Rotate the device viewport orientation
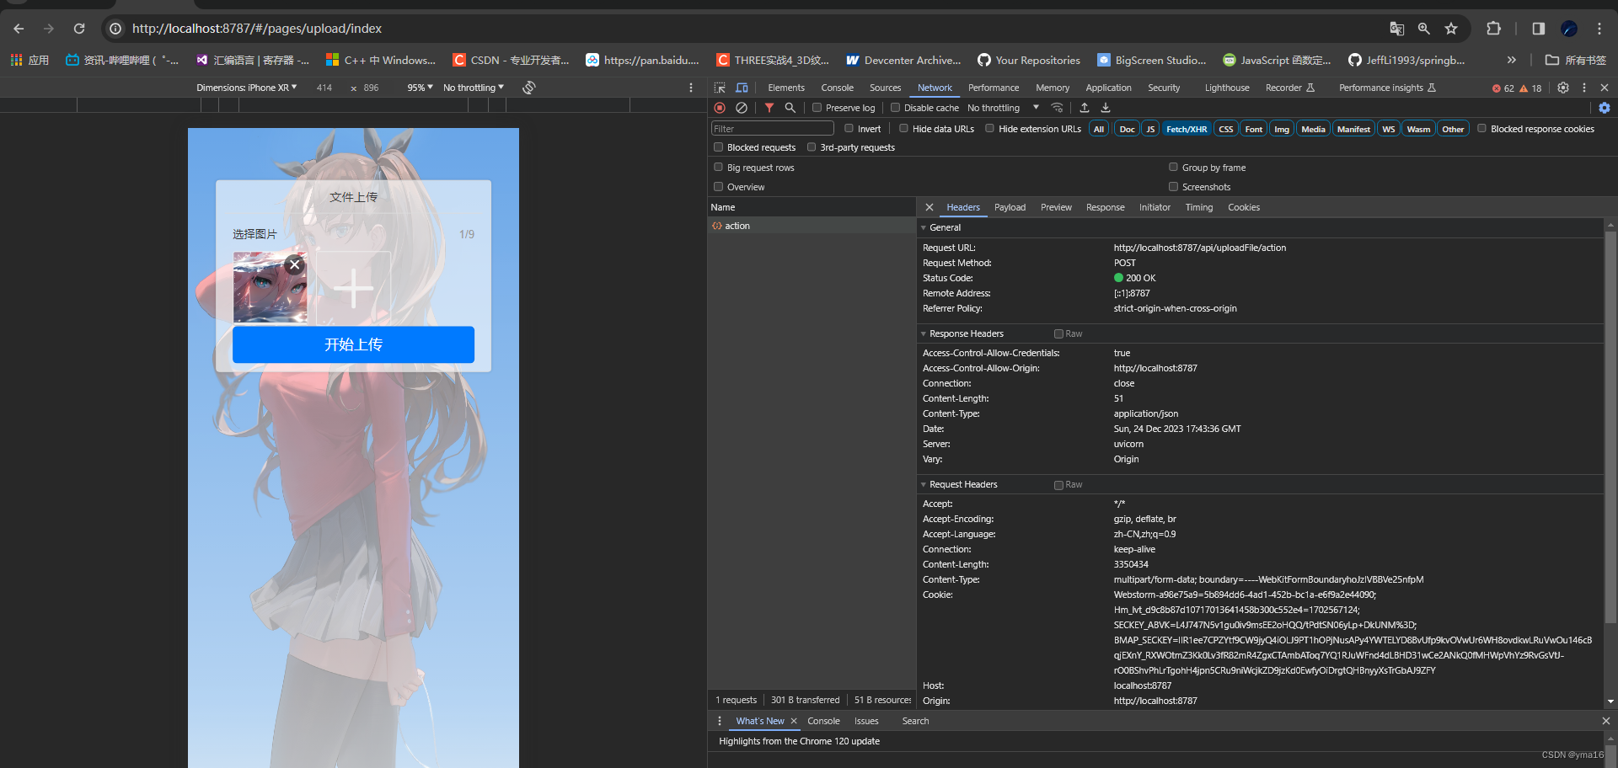The image size is (1618, 768). coord(529,88)
